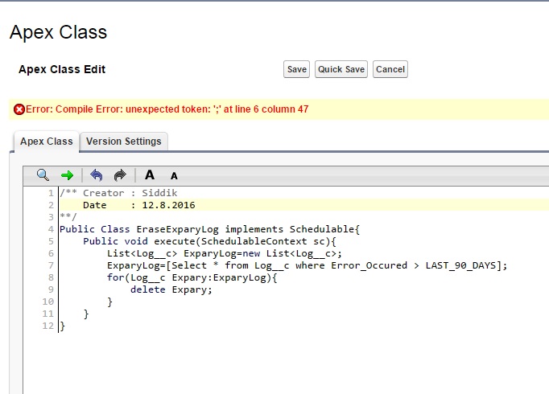Viewport: 549px width, 394px height.
Task: Cancel the Apex class edit
Action: [x=390, y=69]
